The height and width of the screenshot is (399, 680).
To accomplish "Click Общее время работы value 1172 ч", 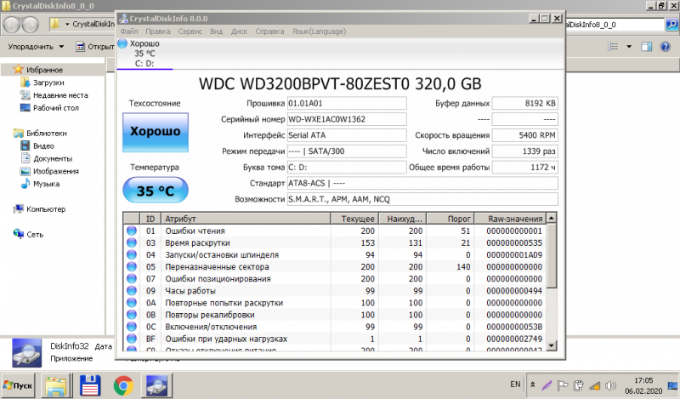I will (525, 167).
